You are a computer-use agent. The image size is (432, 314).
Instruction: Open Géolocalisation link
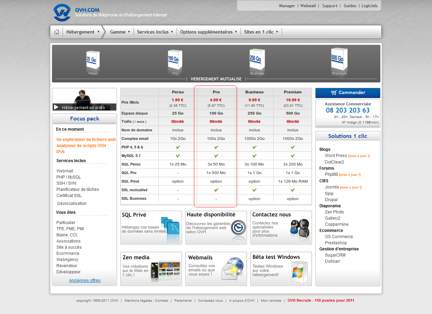(72, 204)
